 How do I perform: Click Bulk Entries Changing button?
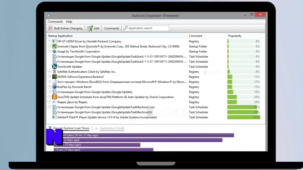[x=65, y=28]
